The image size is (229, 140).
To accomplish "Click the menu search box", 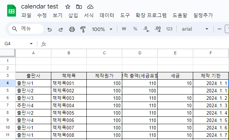I will [x=26, y=29].
